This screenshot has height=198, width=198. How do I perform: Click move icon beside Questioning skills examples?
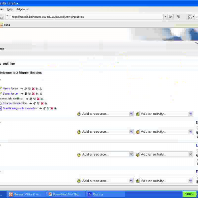pos(44,109)
